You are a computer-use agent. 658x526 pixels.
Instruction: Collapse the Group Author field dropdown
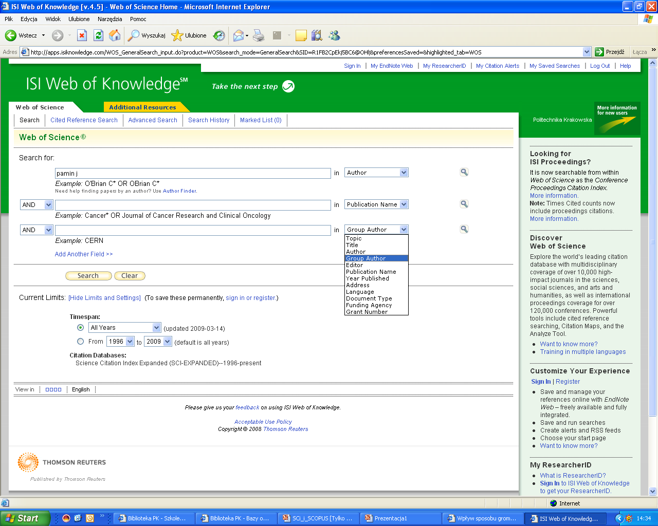[376, 230]
